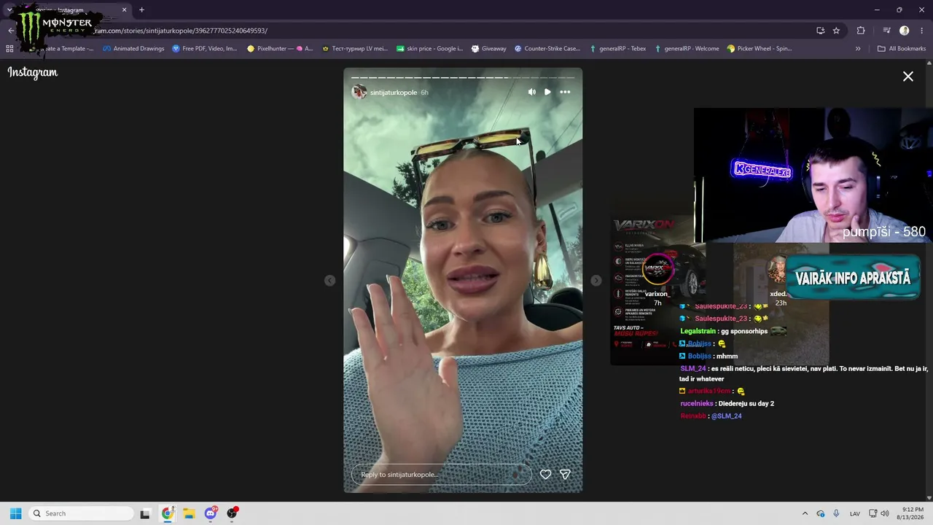This screenshot has width=933, height=525.
Task: Share the story using paper plane icon
Action: click(565, 474)
